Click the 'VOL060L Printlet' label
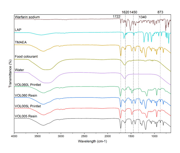This screenshot has height=153, width=180. pyautogui.click(x=28, y=85)
